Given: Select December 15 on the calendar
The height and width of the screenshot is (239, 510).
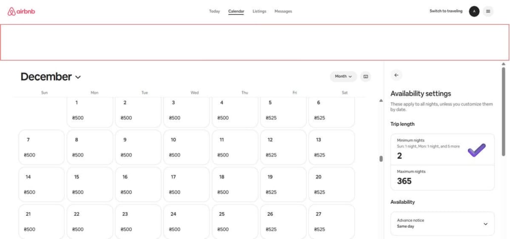Looking at the screenshot, I should [90, 185].
